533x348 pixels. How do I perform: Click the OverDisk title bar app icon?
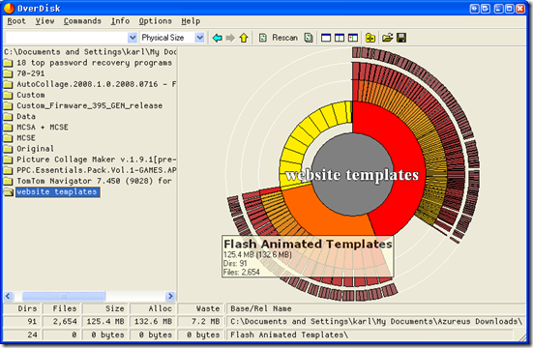(x=9, y=8)
